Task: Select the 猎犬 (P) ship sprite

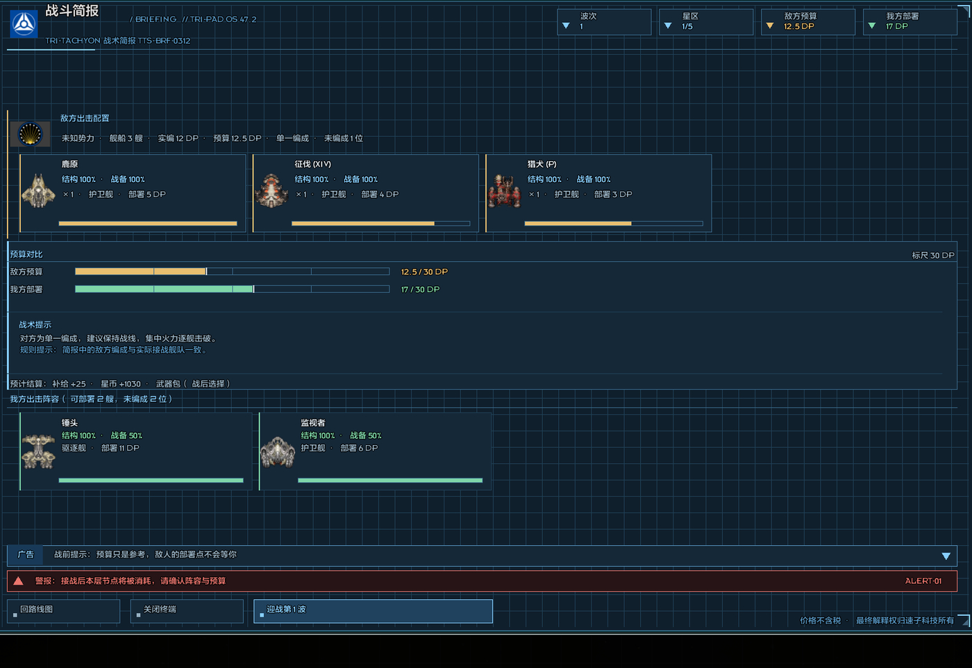Action: [505, 192]
